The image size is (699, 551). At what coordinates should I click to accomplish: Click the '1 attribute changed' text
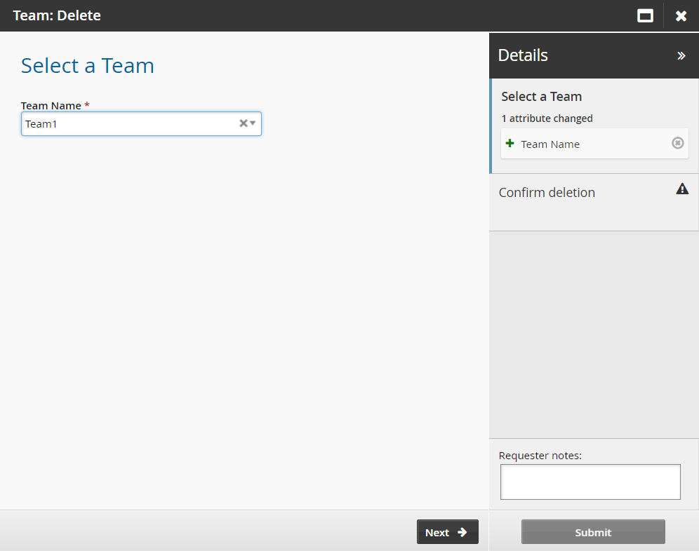pos(547,118)
